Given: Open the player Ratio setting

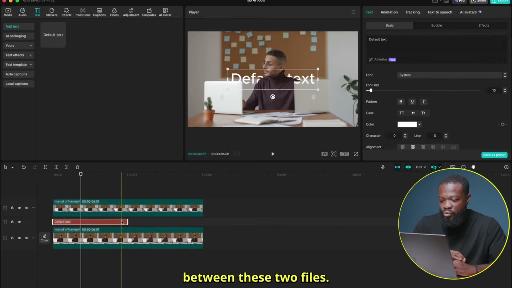Looking at the screenshot, I should (344, 154).
